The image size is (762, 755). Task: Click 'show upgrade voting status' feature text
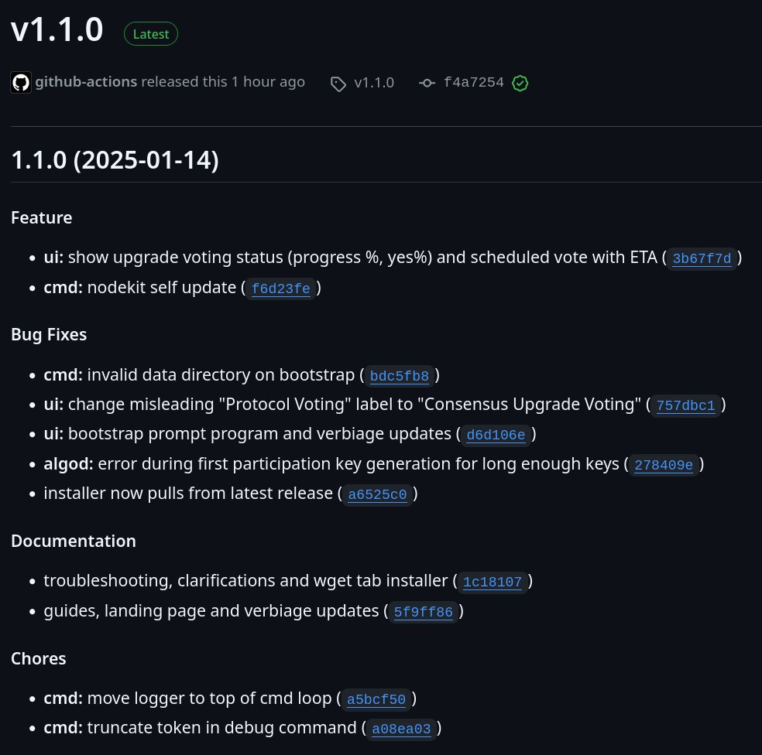click(x=176, y=258)
